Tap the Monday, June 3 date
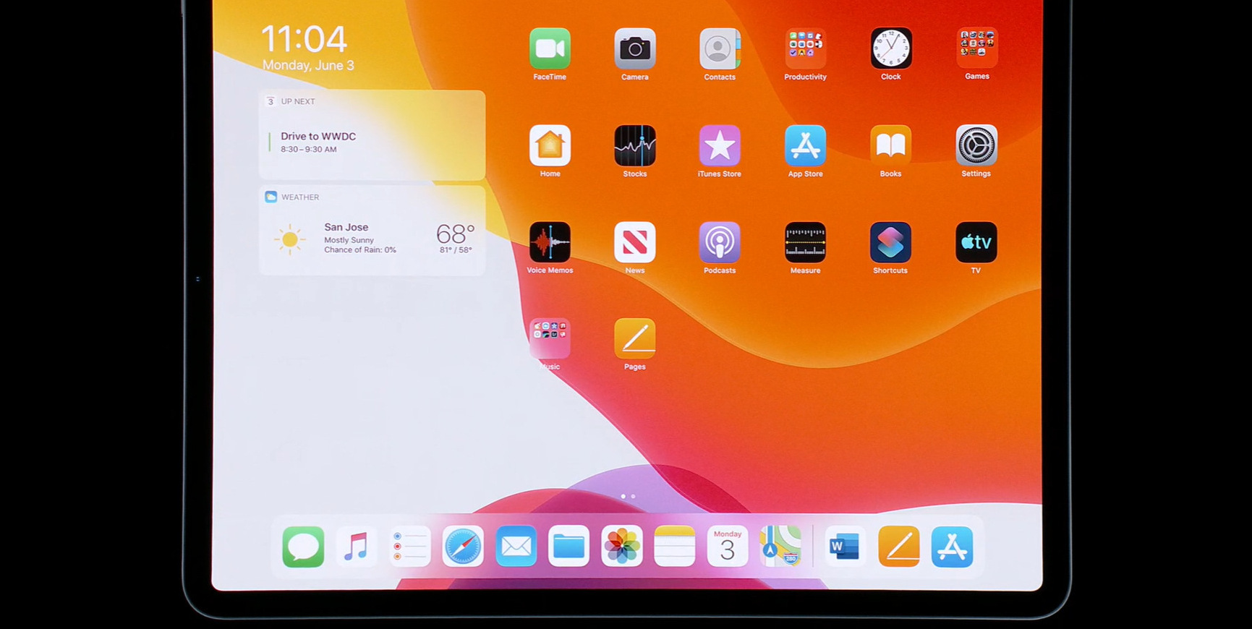This screenshot has height=629, width=1252. (x=308, y=65)
